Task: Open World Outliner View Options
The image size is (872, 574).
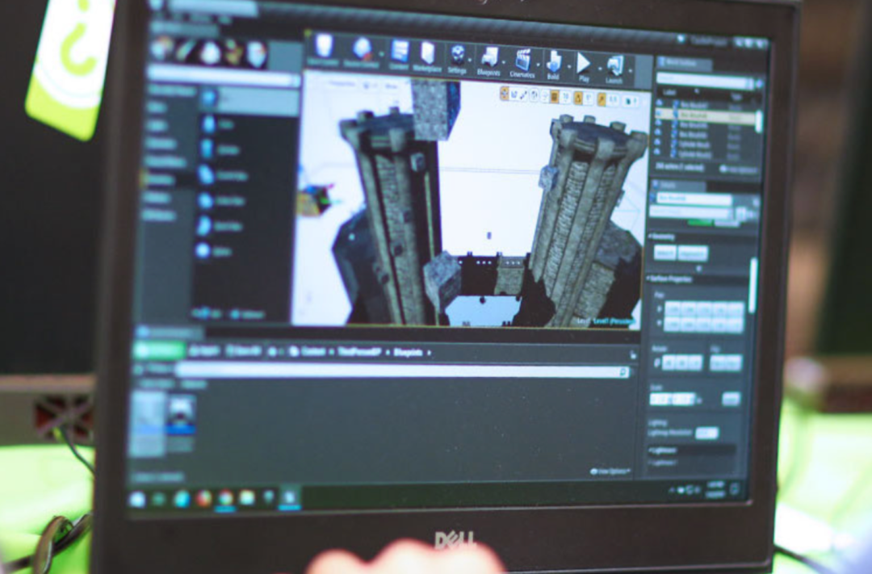Action: coord(739,169)
